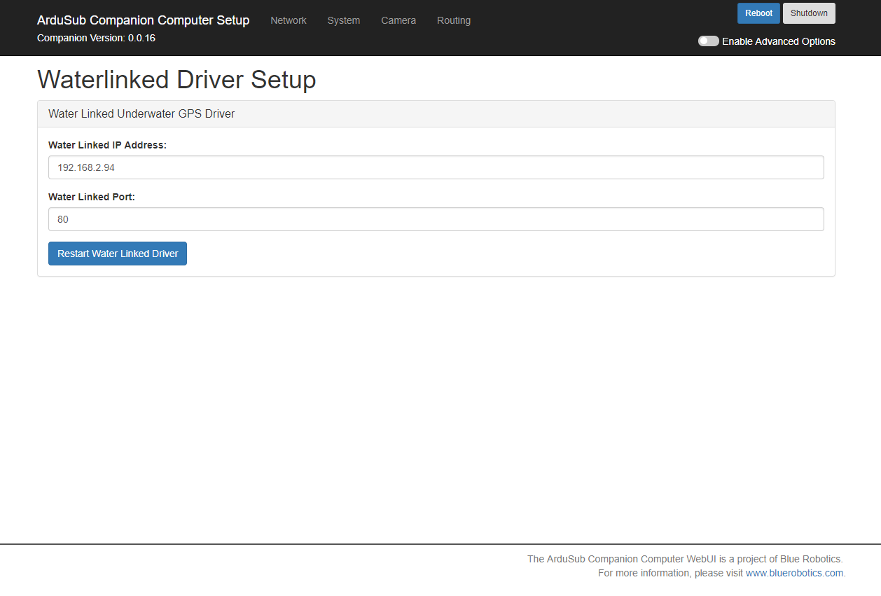Image resolution: width=881 pixels, height=596 pixels.
Task: Click the Companion Version 0.0.16 text
Action: pos(96,38)
